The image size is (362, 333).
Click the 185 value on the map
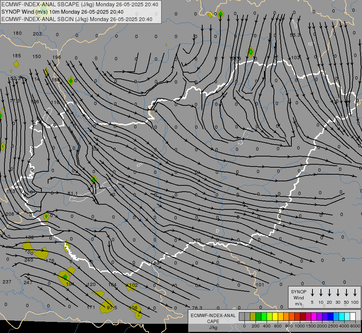click(17, 56)
